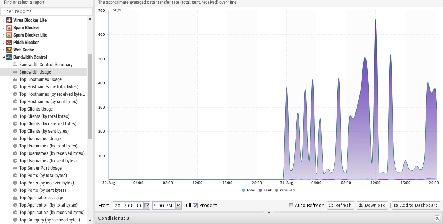The image size is (443, 224).
Task: Click pie icon for Top Hostnames (by total bytes)
Action: click(15, 87)
